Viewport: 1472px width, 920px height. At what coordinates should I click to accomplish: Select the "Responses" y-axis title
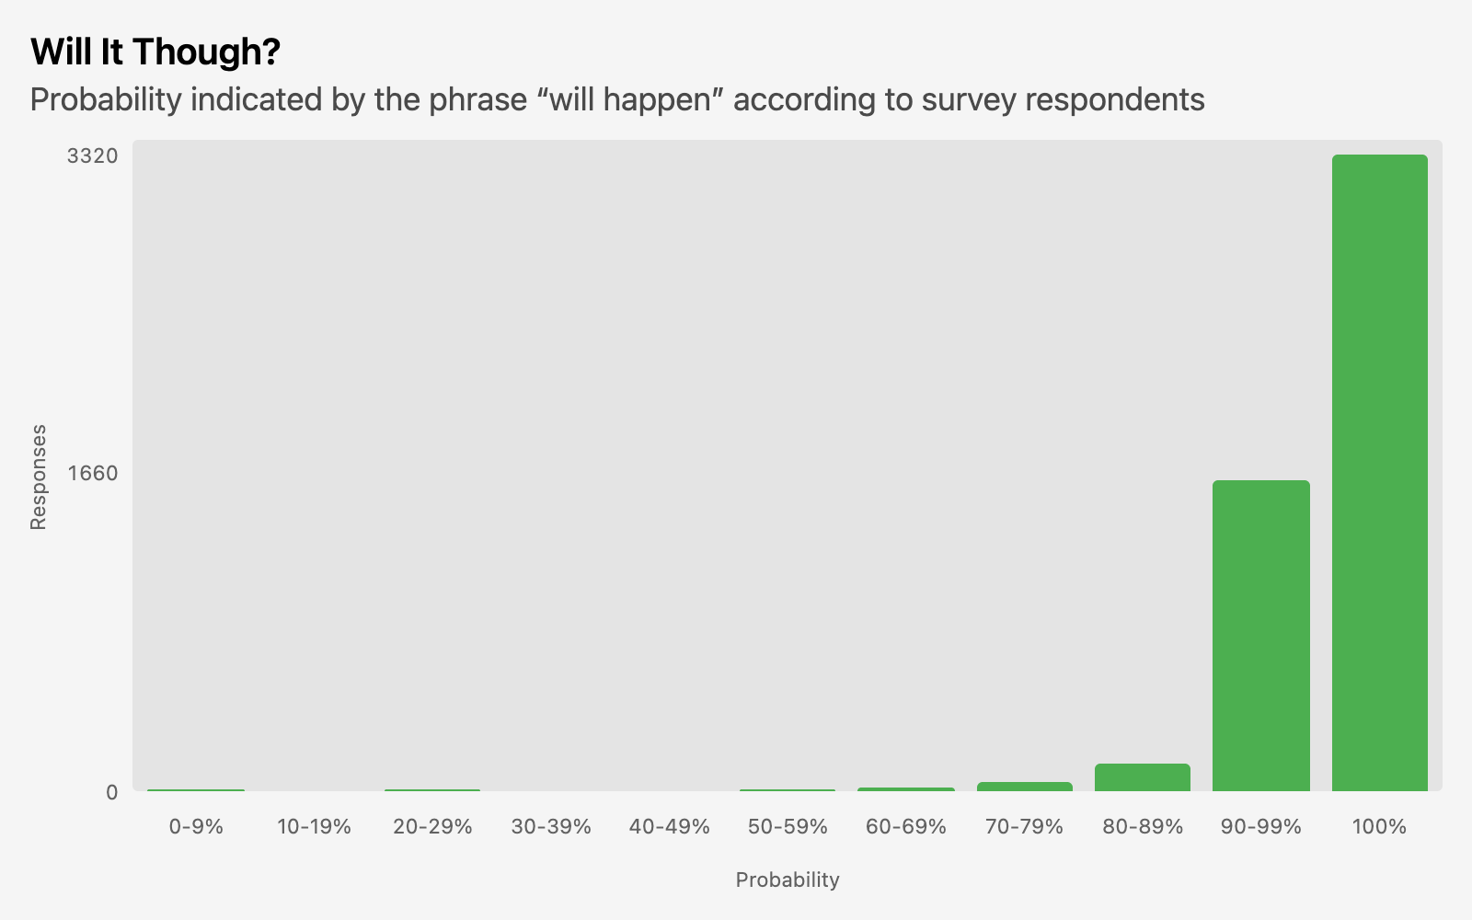click(x=39, y=477)
